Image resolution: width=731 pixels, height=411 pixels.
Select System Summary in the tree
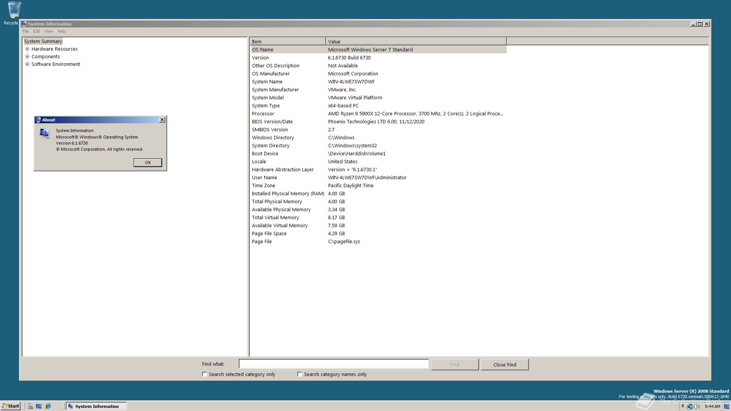(43, 41)
